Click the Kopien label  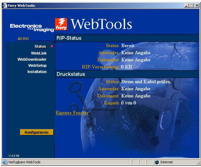[x=111, y=103]
